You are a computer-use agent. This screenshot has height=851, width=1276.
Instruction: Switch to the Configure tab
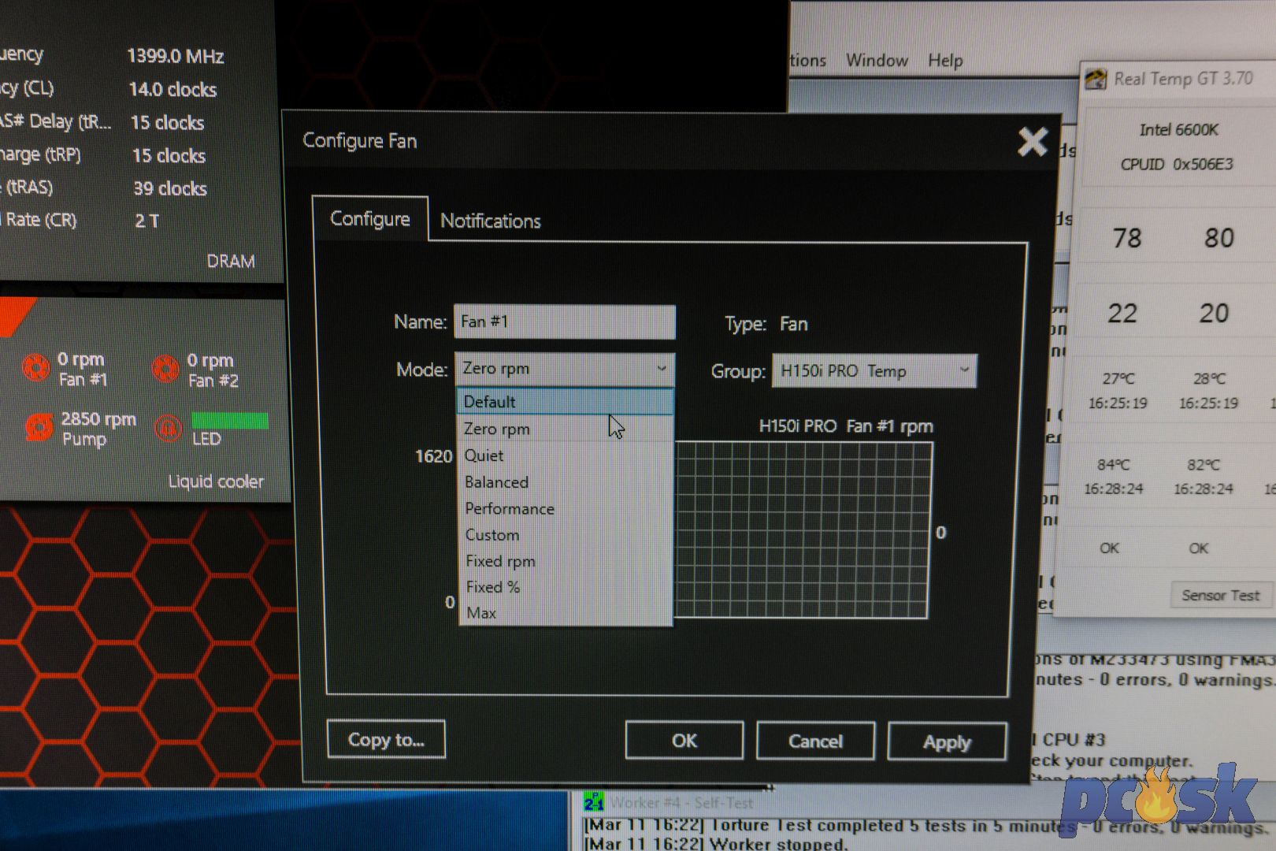pos(370,219)
